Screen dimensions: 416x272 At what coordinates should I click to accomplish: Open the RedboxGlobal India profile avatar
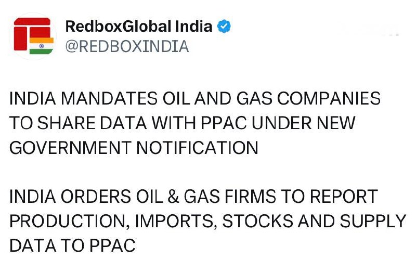click(x=33, y=36)
